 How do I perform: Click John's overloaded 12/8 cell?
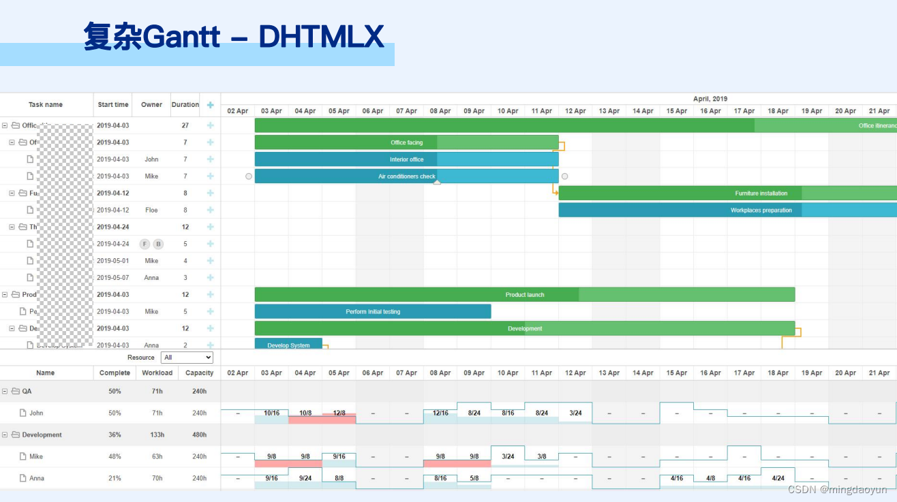coord(339,413)
